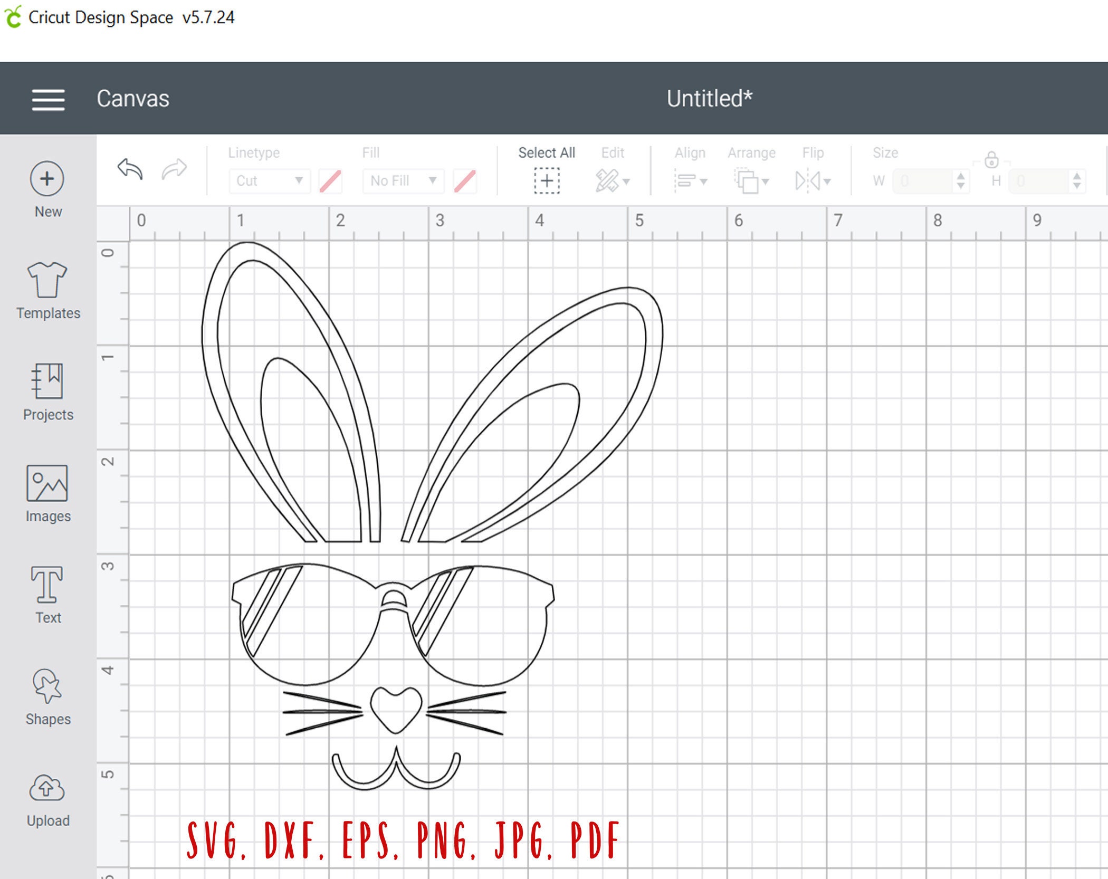
Task: Open the Fill No Fill dropdown
Action: 403,180
